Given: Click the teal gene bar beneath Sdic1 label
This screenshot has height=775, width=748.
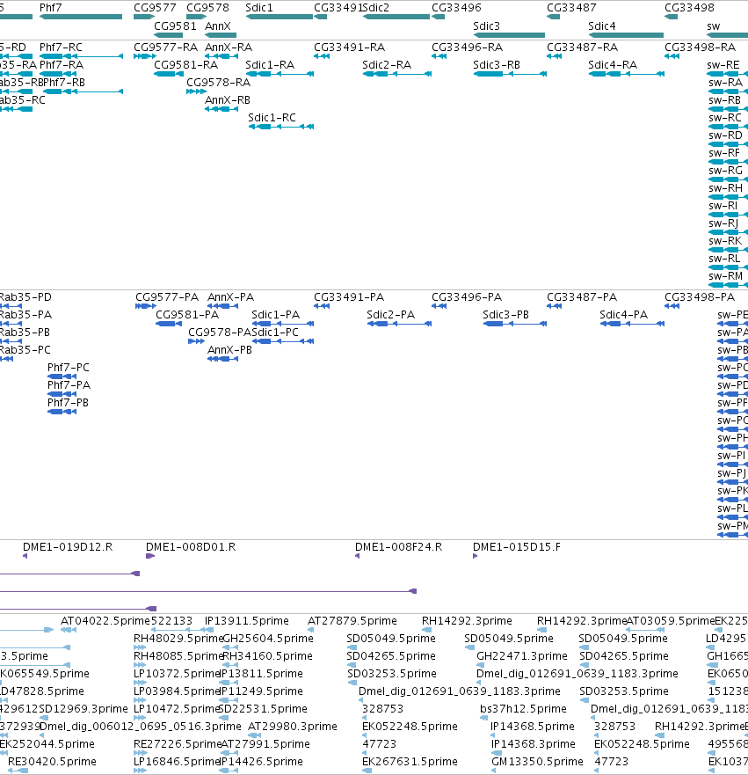Looking at the screenshot, I should (x=280, y=17).
